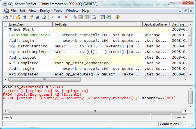Click the New Trace toolbar icon
The width and height of the screenshot is (196, 129).
click(x=6, y=17)
